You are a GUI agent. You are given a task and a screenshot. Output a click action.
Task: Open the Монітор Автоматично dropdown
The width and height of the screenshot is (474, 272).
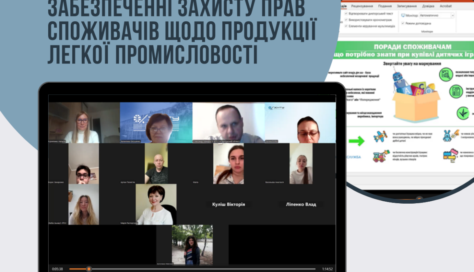(x=453, y=16)
